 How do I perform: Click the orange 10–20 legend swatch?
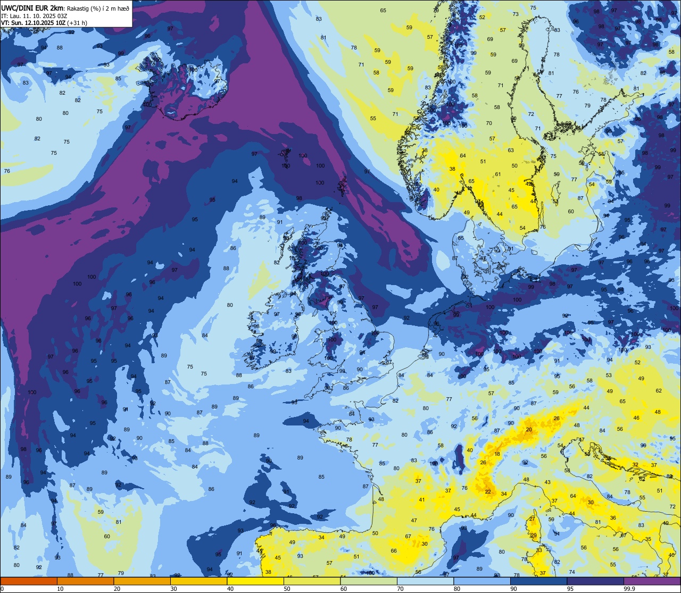(85, 581)
